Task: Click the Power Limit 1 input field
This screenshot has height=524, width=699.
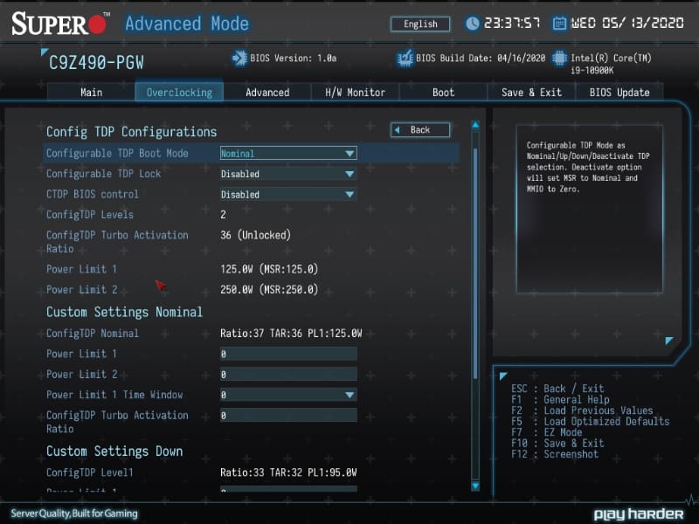Action: point(288,354)
